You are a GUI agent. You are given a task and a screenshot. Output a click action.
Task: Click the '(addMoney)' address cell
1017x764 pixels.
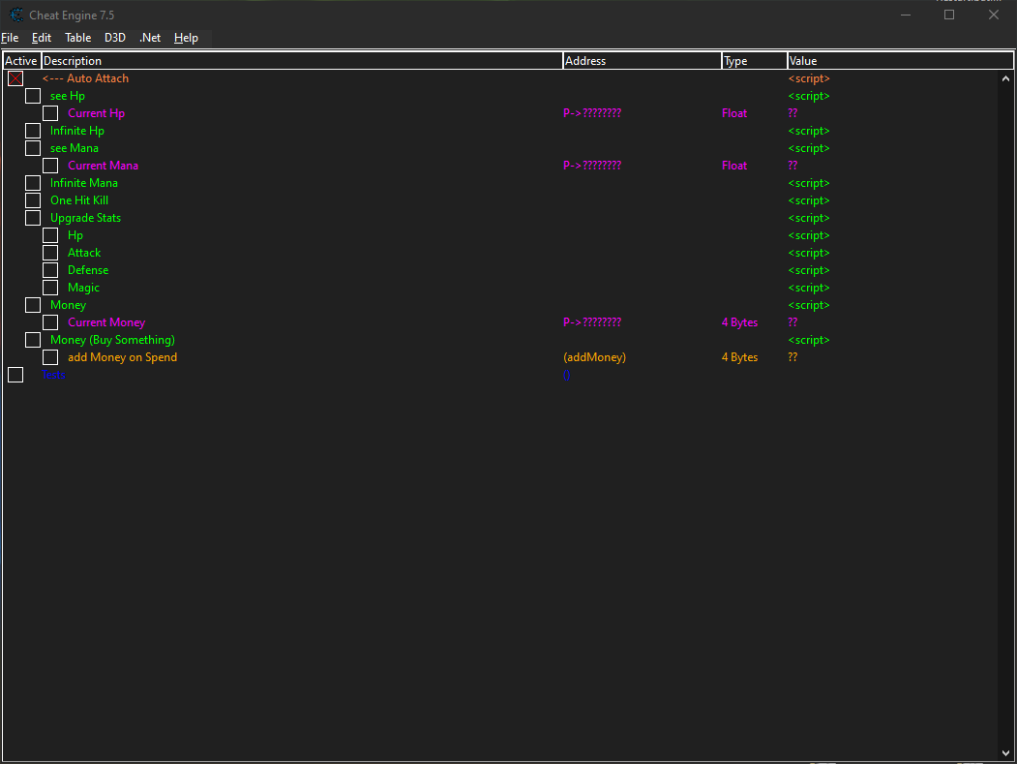coord(595,357)
